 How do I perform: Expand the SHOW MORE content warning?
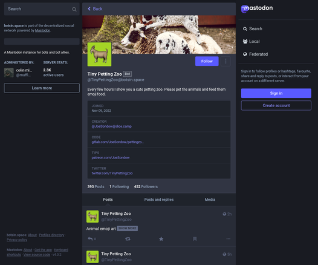tap(127, 228)
